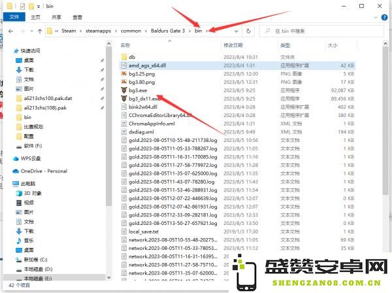This screenshot has height=293, width=392.
Task: Open the 文件 ribbon tab
Action: (14, 17)
